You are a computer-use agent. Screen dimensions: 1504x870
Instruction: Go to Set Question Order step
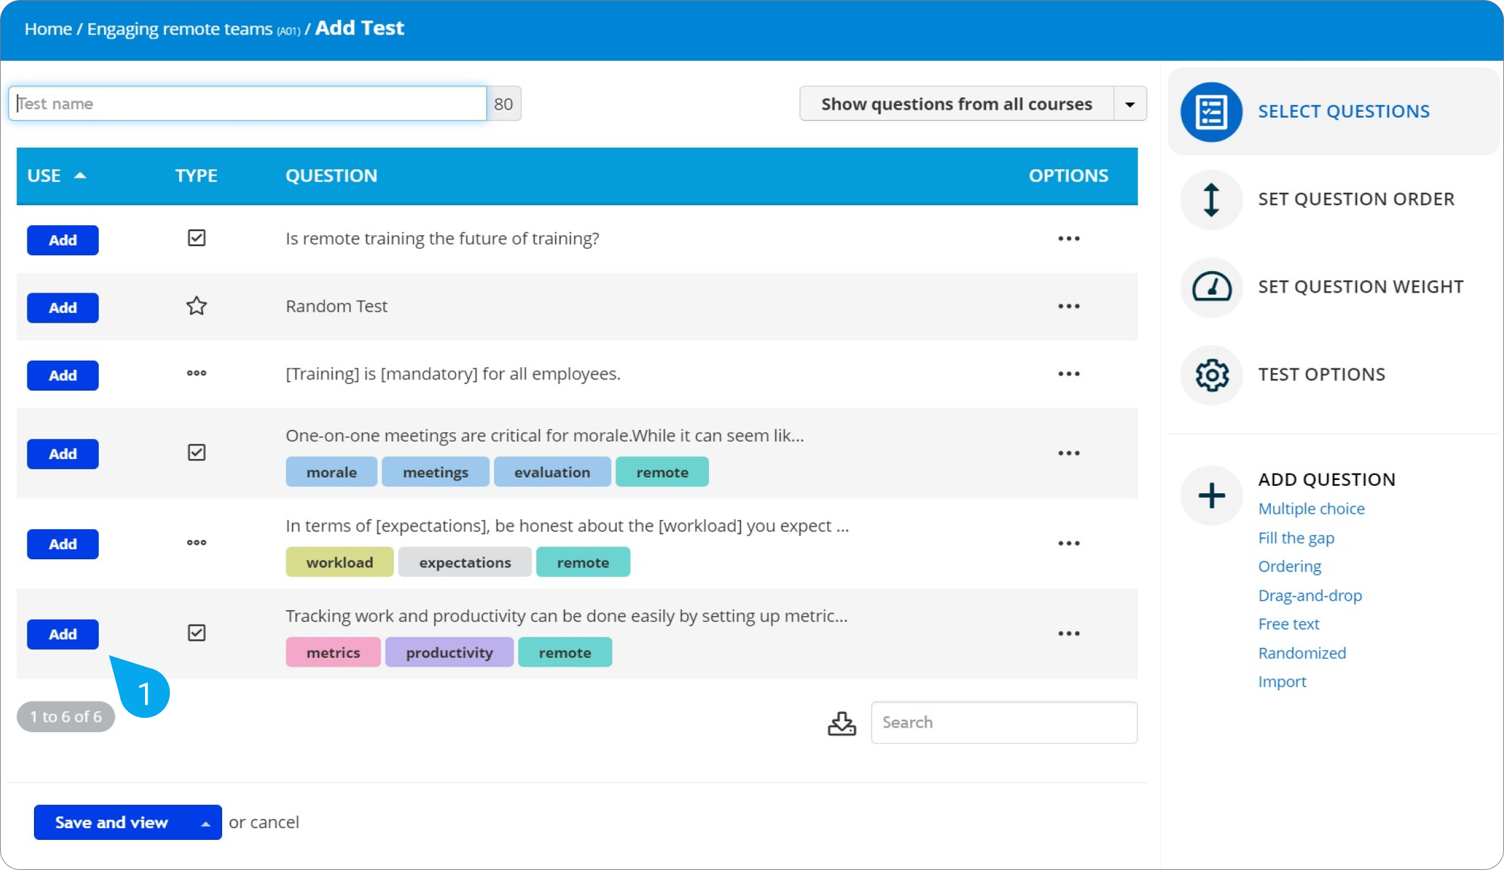[1356, 199]
